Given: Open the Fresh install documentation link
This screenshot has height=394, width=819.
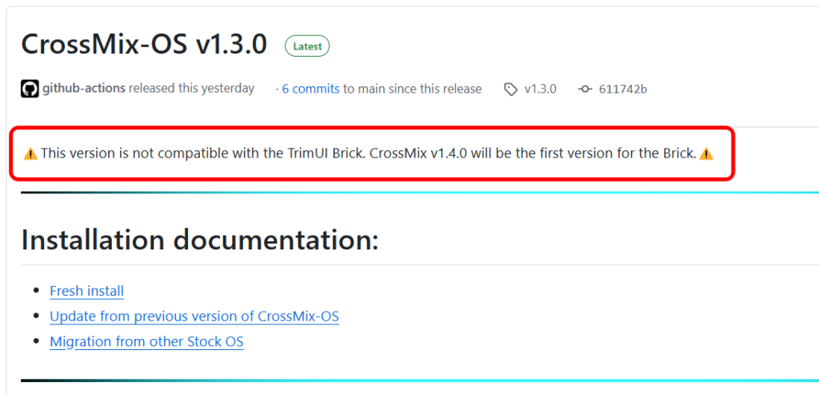Looking at the screenshot, I should [x=86, y=291].
